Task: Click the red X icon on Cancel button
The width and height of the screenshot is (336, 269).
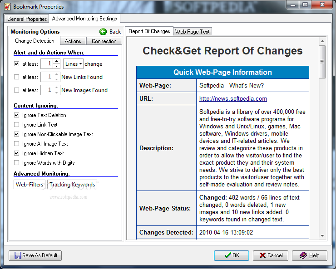Action: (x=262, y=255)
